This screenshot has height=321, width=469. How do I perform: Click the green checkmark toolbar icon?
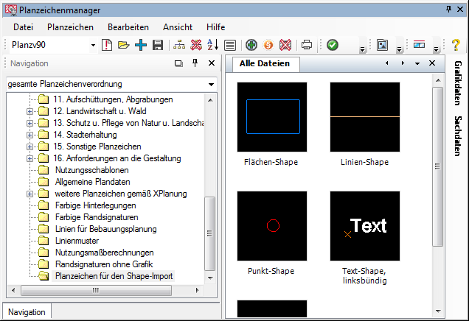[333, 46]
